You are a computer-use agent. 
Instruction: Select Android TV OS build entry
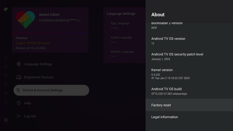(x=189, y=91)
